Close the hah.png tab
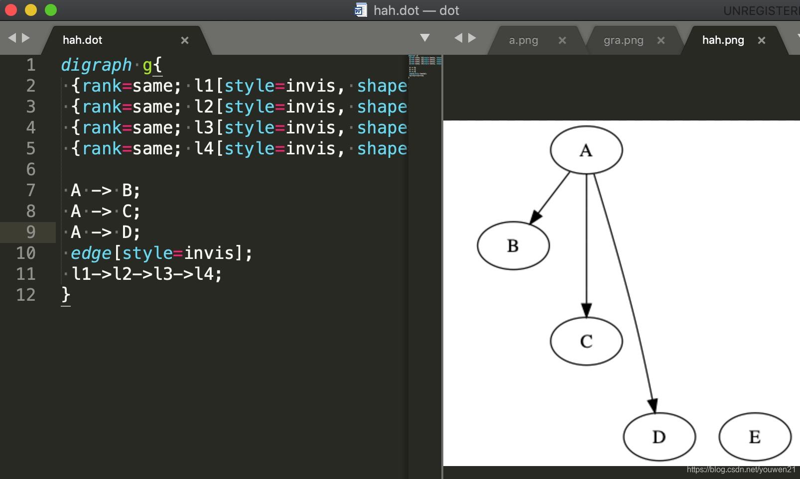The width and height of the screenshot is (800, 479). (762, 40)
